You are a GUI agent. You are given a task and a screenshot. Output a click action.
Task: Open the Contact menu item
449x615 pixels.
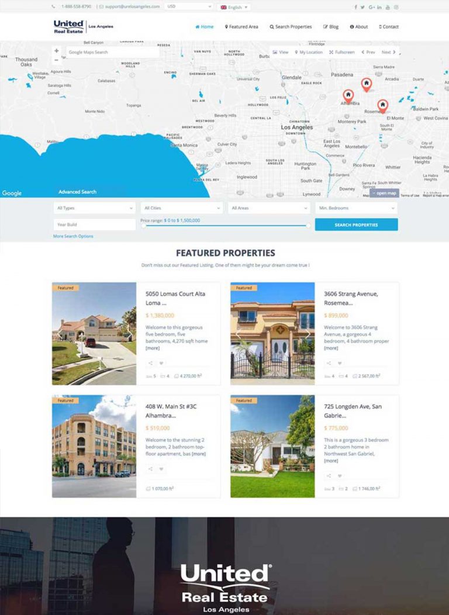(x=389, y=27)
